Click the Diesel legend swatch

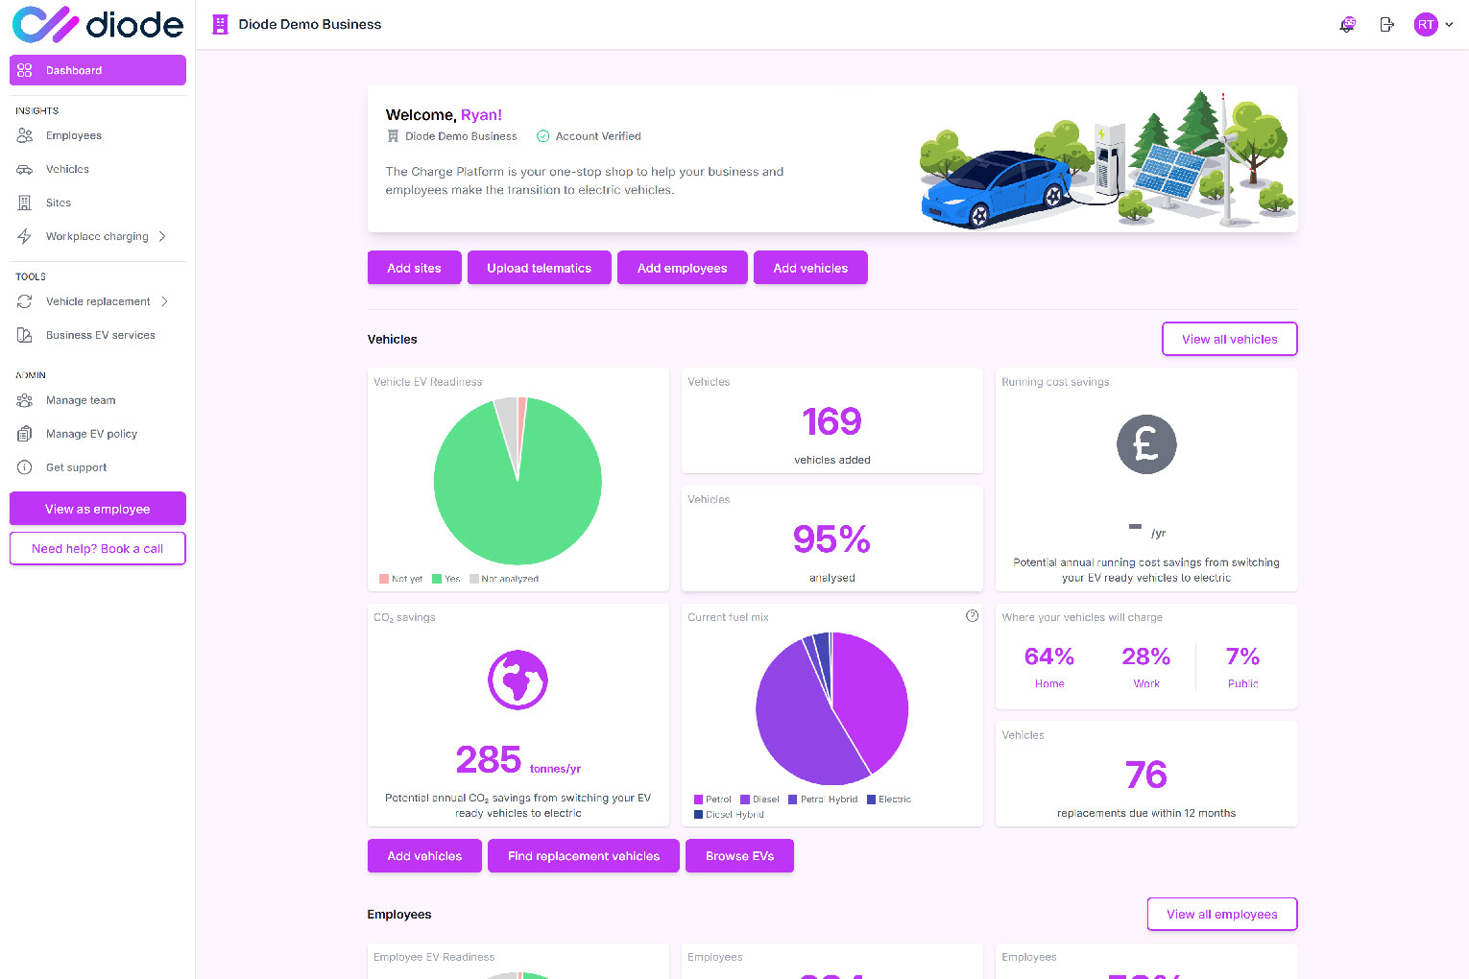tap(745, 799)
